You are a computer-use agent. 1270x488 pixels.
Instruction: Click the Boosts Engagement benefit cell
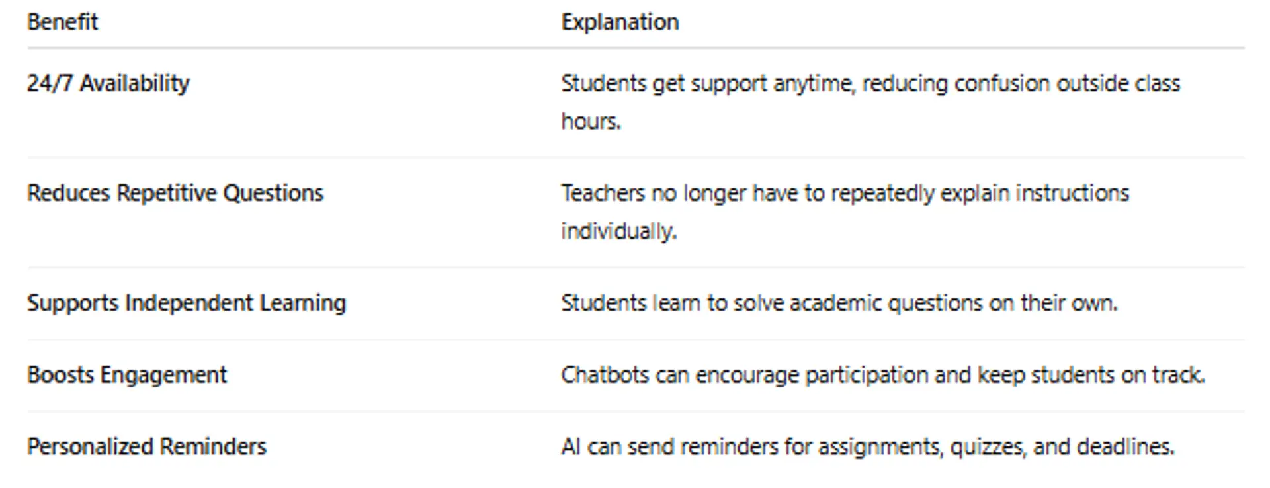(127, 375)
